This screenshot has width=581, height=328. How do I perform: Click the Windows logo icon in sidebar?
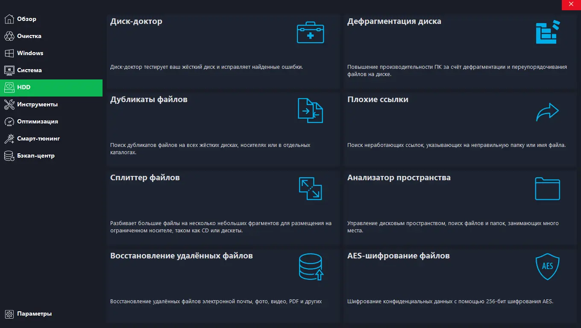coord(9,53)
